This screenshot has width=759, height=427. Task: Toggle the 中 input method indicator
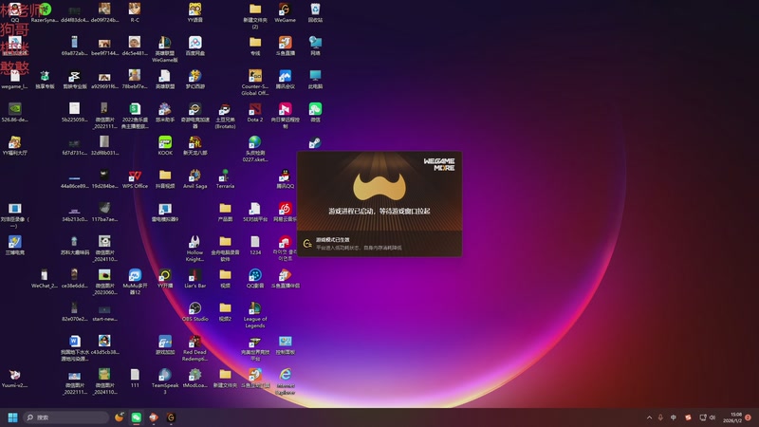pyautogui.click(x=674, y=418)
